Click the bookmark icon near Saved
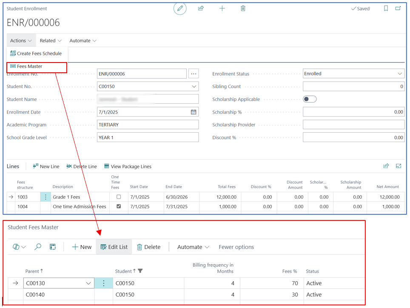Screen dimensions: 410x308 tap(386, 9)
